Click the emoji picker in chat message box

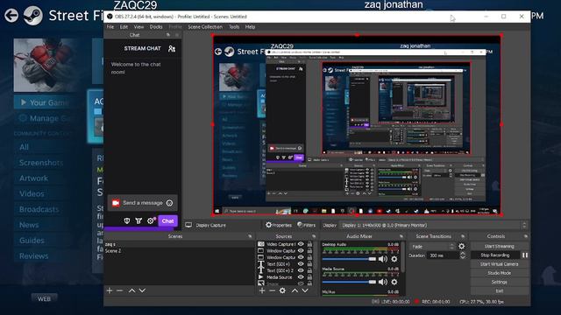tap(169, 203)
